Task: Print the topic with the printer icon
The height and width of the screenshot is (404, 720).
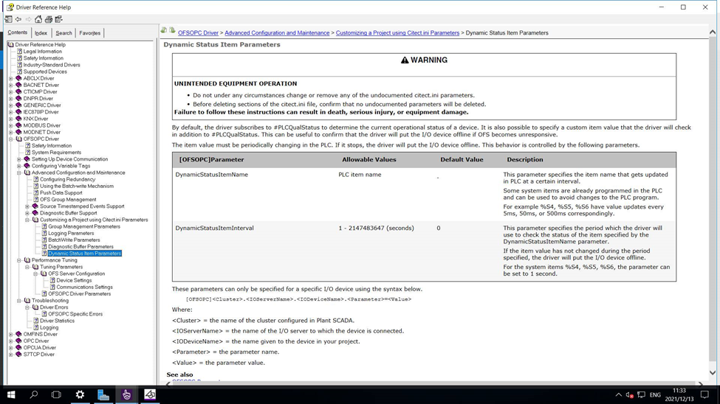Action: click(49, 19)
